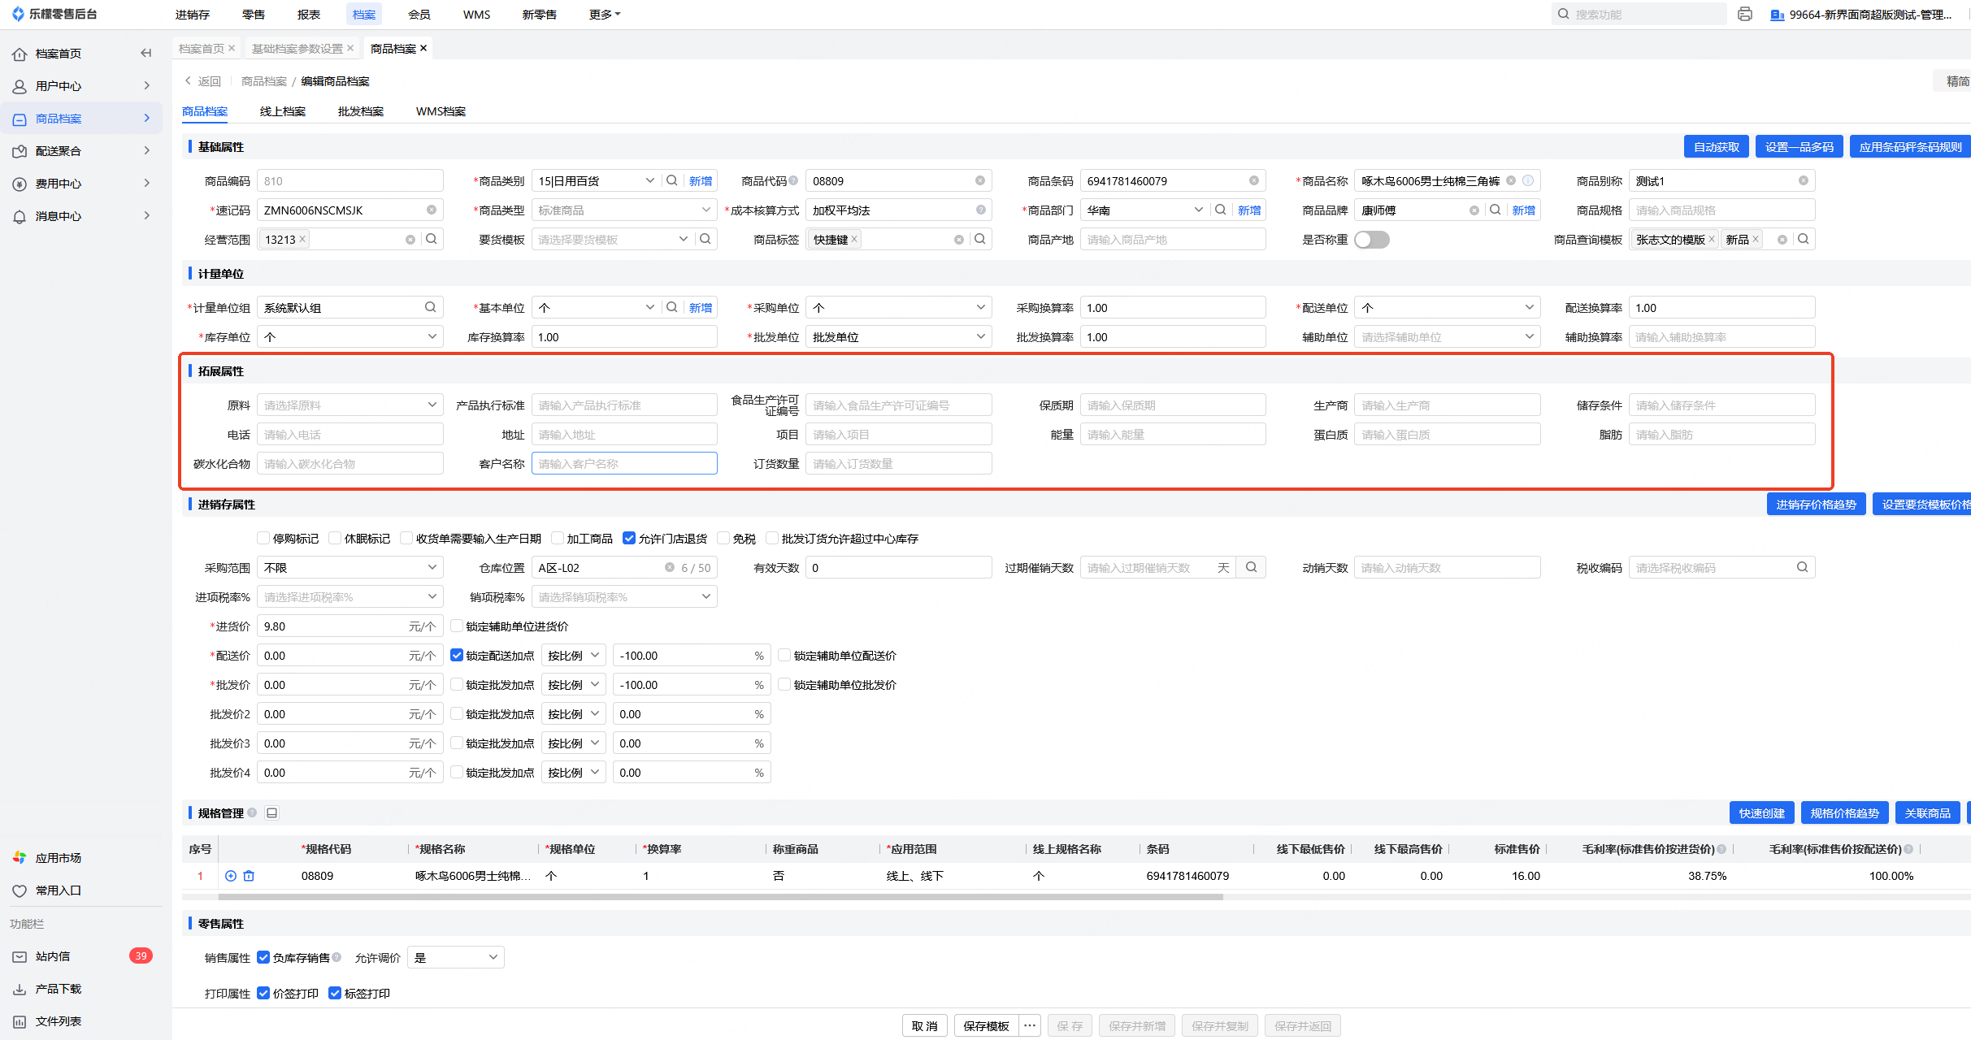The height and width of the screenshot is (1040, 1971).
Task: Click the printer icon in top bar
Action: pos(1744,14)
